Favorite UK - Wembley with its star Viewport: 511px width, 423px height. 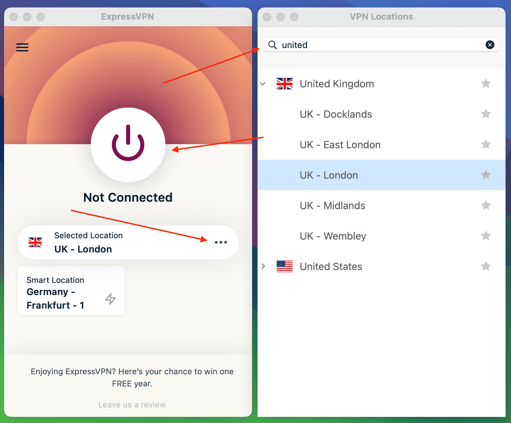(486, 236)
